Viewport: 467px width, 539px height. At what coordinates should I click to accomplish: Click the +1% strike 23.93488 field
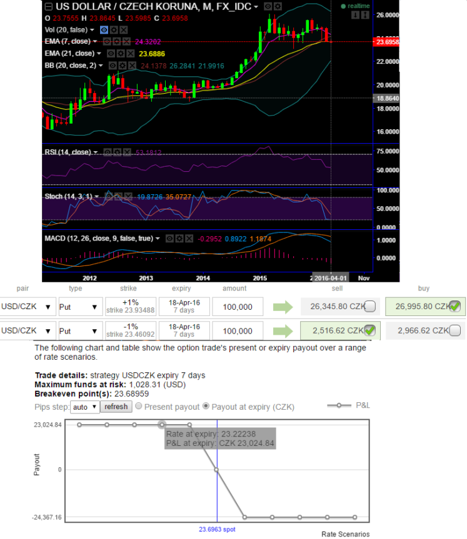[x=131, y=307]
